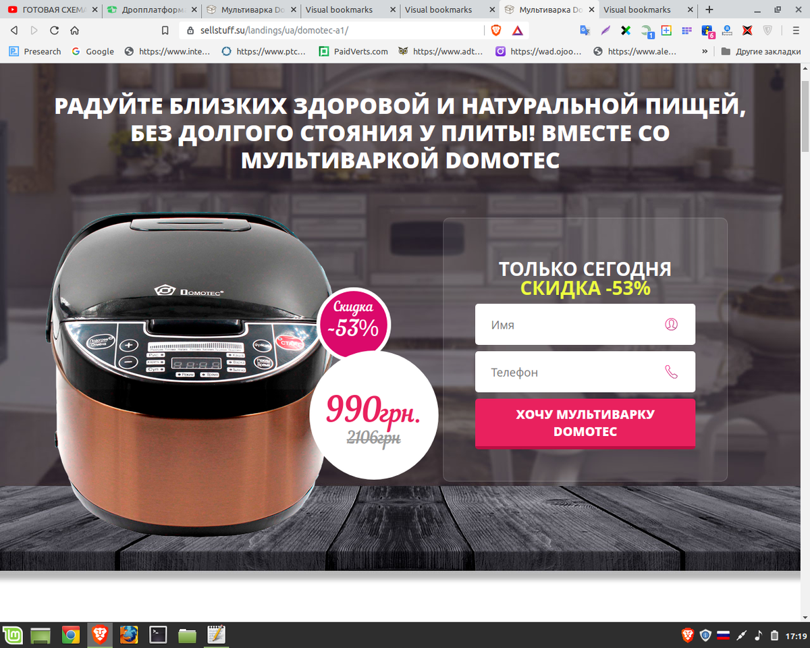
Task: Open the PaidVerts.com bookmark
Action: coord(353,51)
